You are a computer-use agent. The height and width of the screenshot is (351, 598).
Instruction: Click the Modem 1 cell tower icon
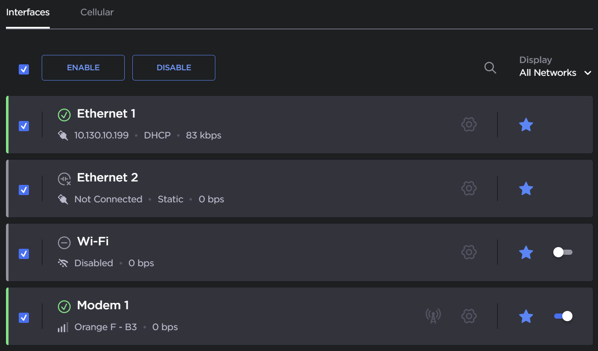click(x=433, y=316)
